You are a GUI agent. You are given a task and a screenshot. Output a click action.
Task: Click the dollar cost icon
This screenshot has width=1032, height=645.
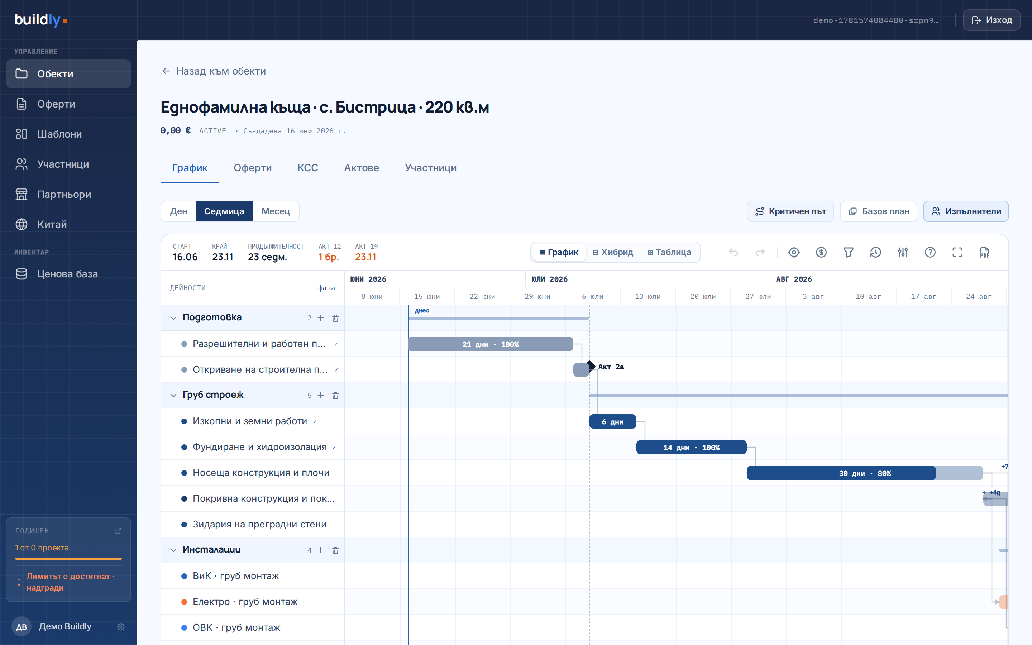[821, 253]
